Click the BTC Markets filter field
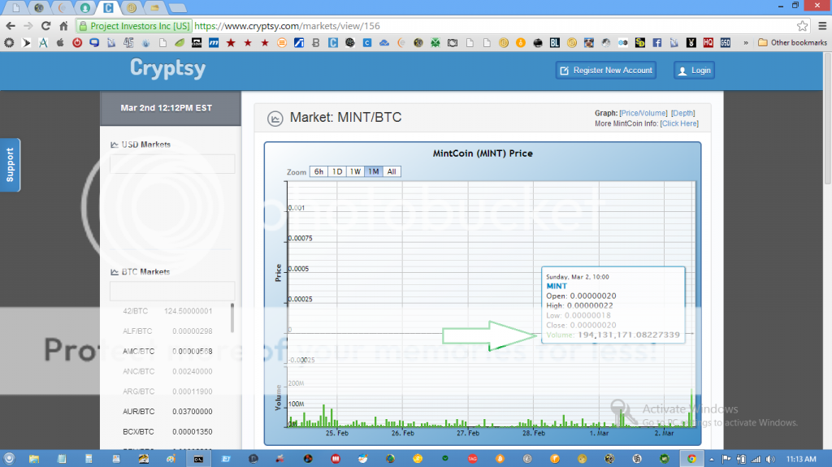The width and height of the screenshot is (832, 467). (x=172, y=292)
